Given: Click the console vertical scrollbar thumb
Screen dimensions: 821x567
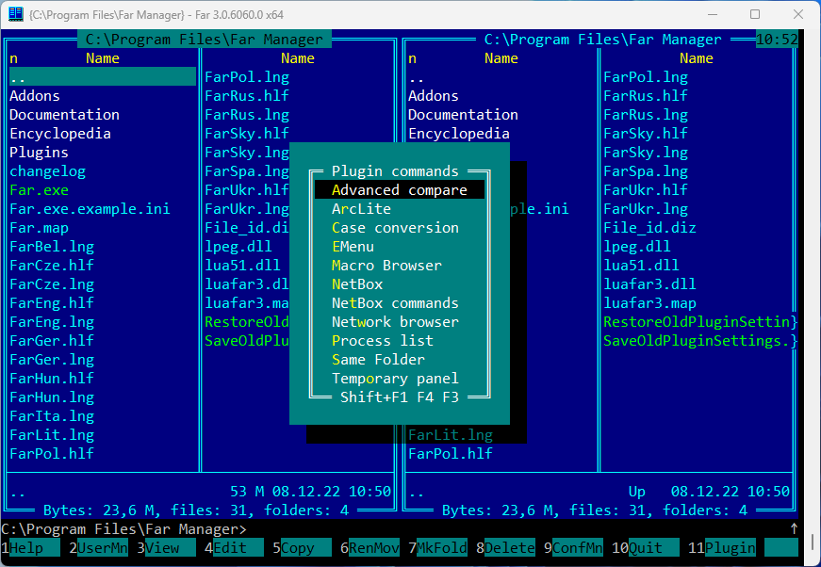Looking at the screenshot, I should pyautogui.click(x=813, y=542).
